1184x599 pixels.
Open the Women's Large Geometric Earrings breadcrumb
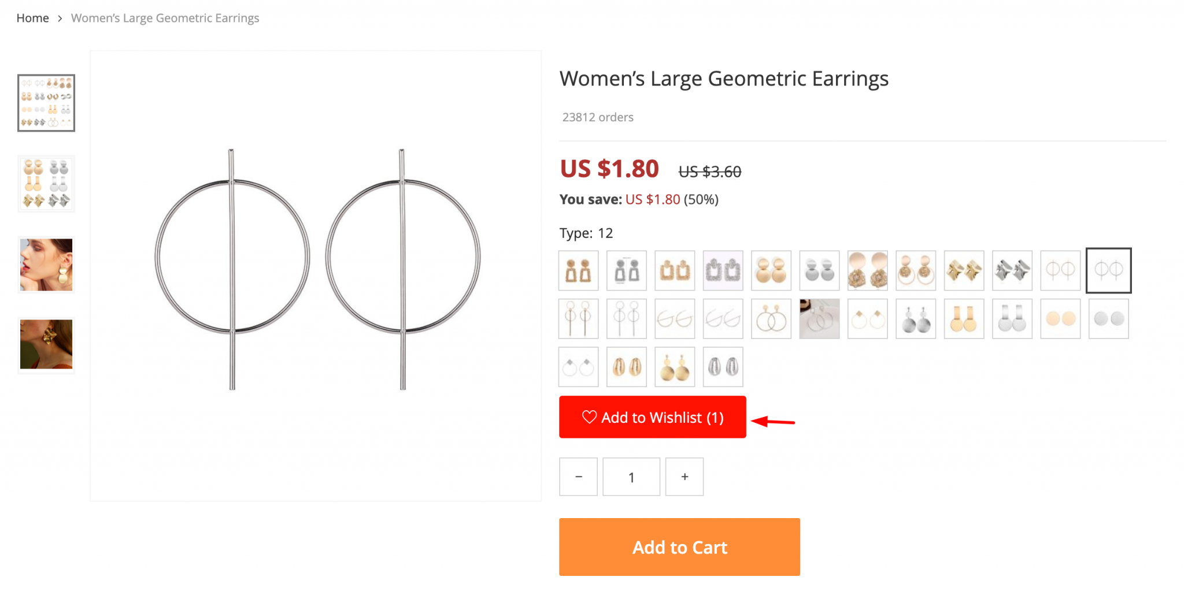click(165, 18)
